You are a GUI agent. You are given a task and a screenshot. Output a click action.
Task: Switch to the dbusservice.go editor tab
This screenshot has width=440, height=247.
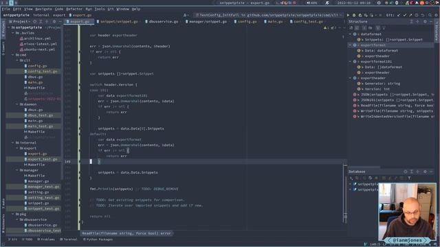tap(162, 21)
